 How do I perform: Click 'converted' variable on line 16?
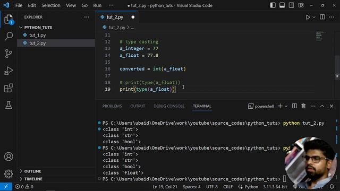click(x=132, y=69)
